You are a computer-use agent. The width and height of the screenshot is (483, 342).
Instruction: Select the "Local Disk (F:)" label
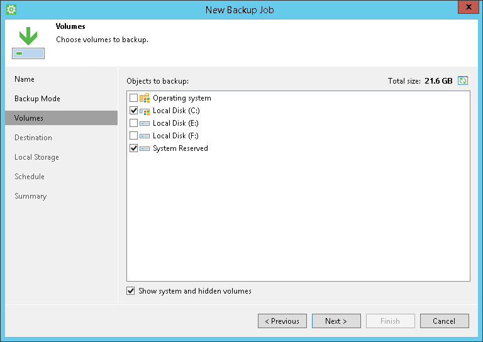pos(175,136)
